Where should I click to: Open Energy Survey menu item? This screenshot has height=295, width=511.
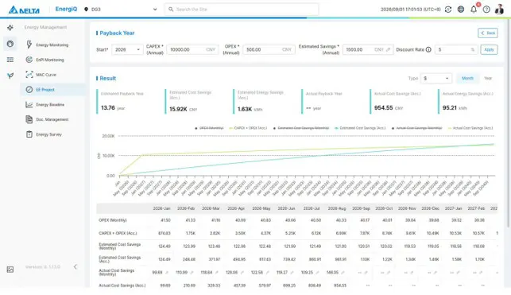click(52, 134)
